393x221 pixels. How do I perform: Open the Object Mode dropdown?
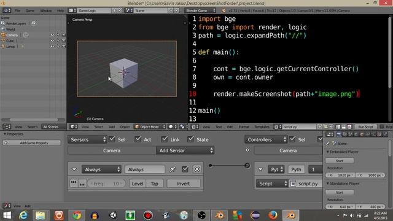click(150, 127)
